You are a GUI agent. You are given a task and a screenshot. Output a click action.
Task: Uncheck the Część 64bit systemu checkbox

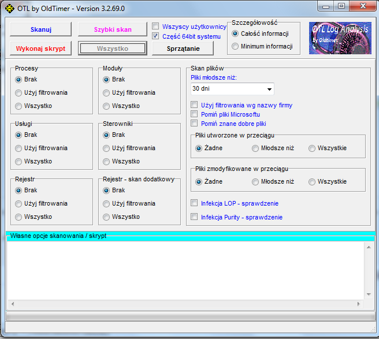click(x=155, y=36)
